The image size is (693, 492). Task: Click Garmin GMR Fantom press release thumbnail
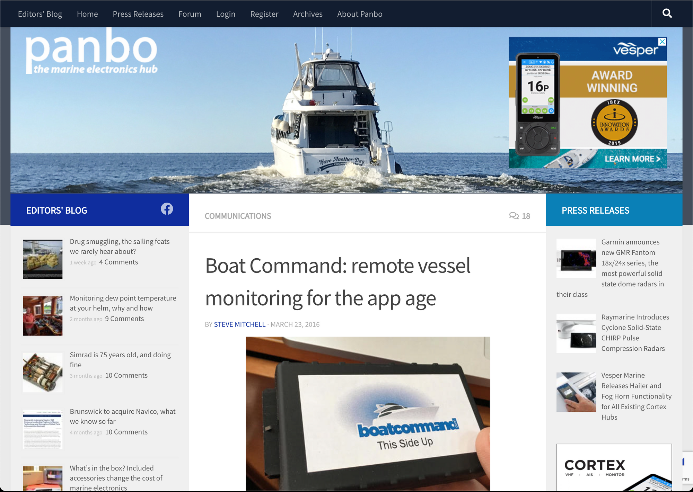coord(576,258)
